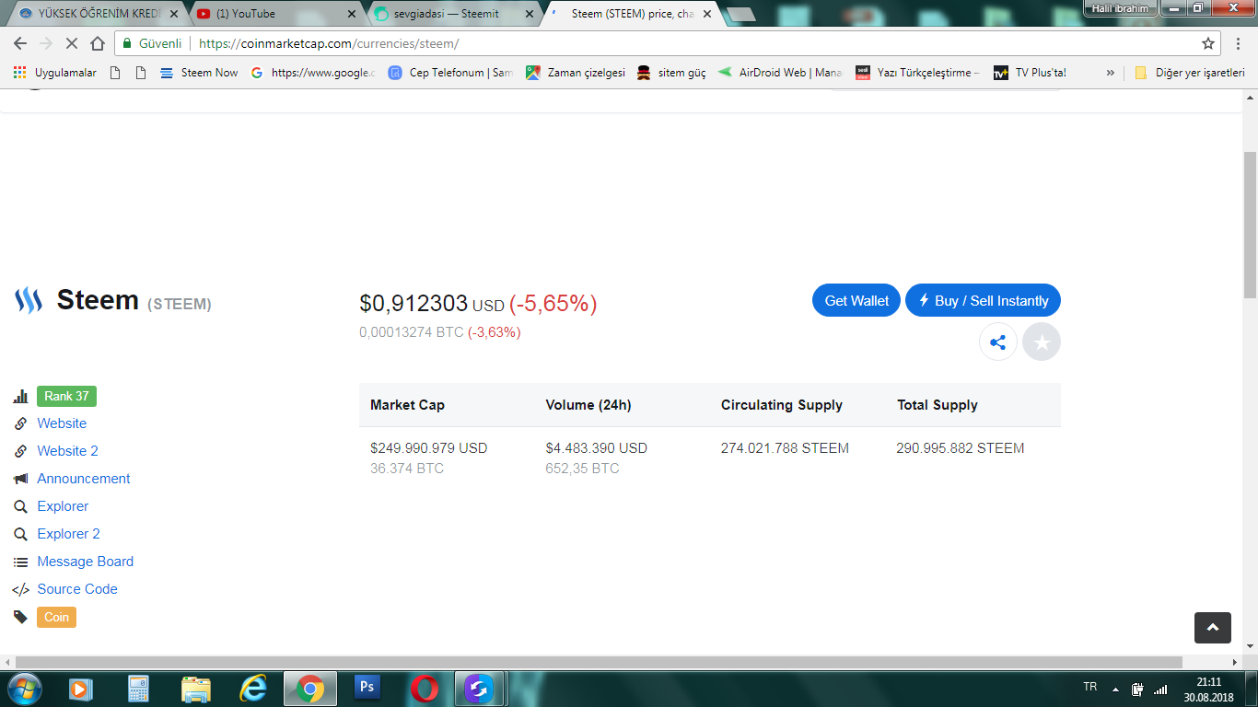
Task: Bookmark this page with the star
Action: 1208,43
